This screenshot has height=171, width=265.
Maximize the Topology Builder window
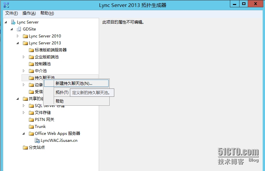[244, 4]
